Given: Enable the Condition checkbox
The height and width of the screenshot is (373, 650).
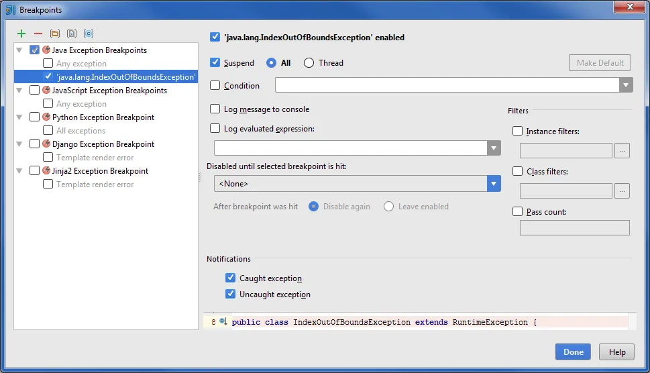Looking at the screenshot, I should (x=215, y=85).
